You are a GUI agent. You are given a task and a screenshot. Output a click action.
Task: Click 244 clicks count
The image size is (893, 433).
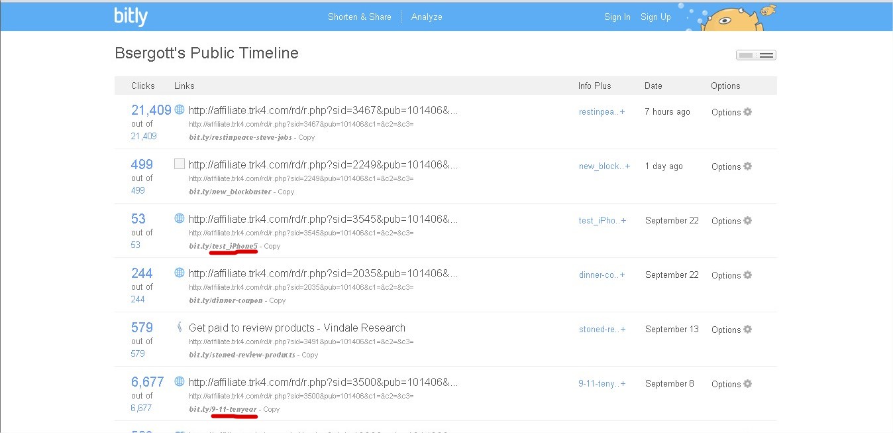click(142, 273)
